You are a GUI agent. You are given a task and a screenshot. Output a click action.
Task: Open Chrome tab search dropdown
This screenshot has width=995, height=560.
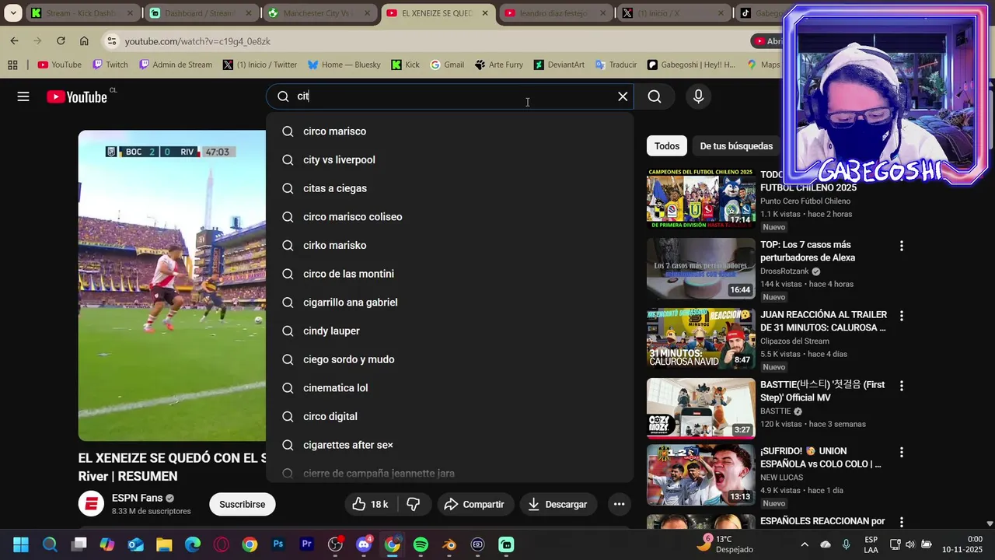click(13, 13)
